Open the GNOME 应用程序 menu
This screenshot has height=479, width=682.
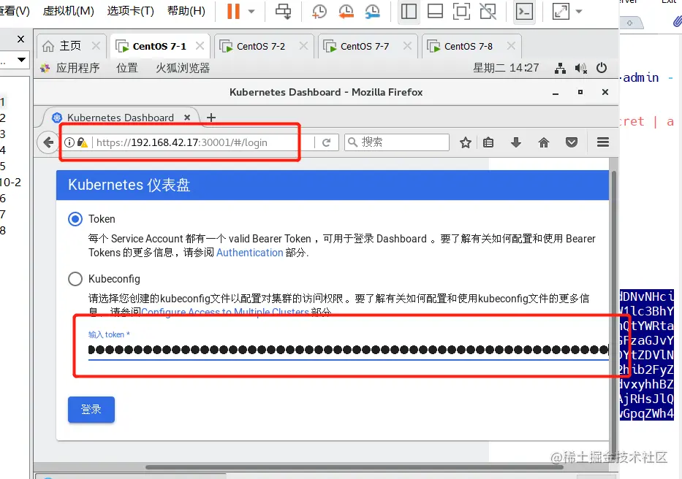[x=70, y=68]
